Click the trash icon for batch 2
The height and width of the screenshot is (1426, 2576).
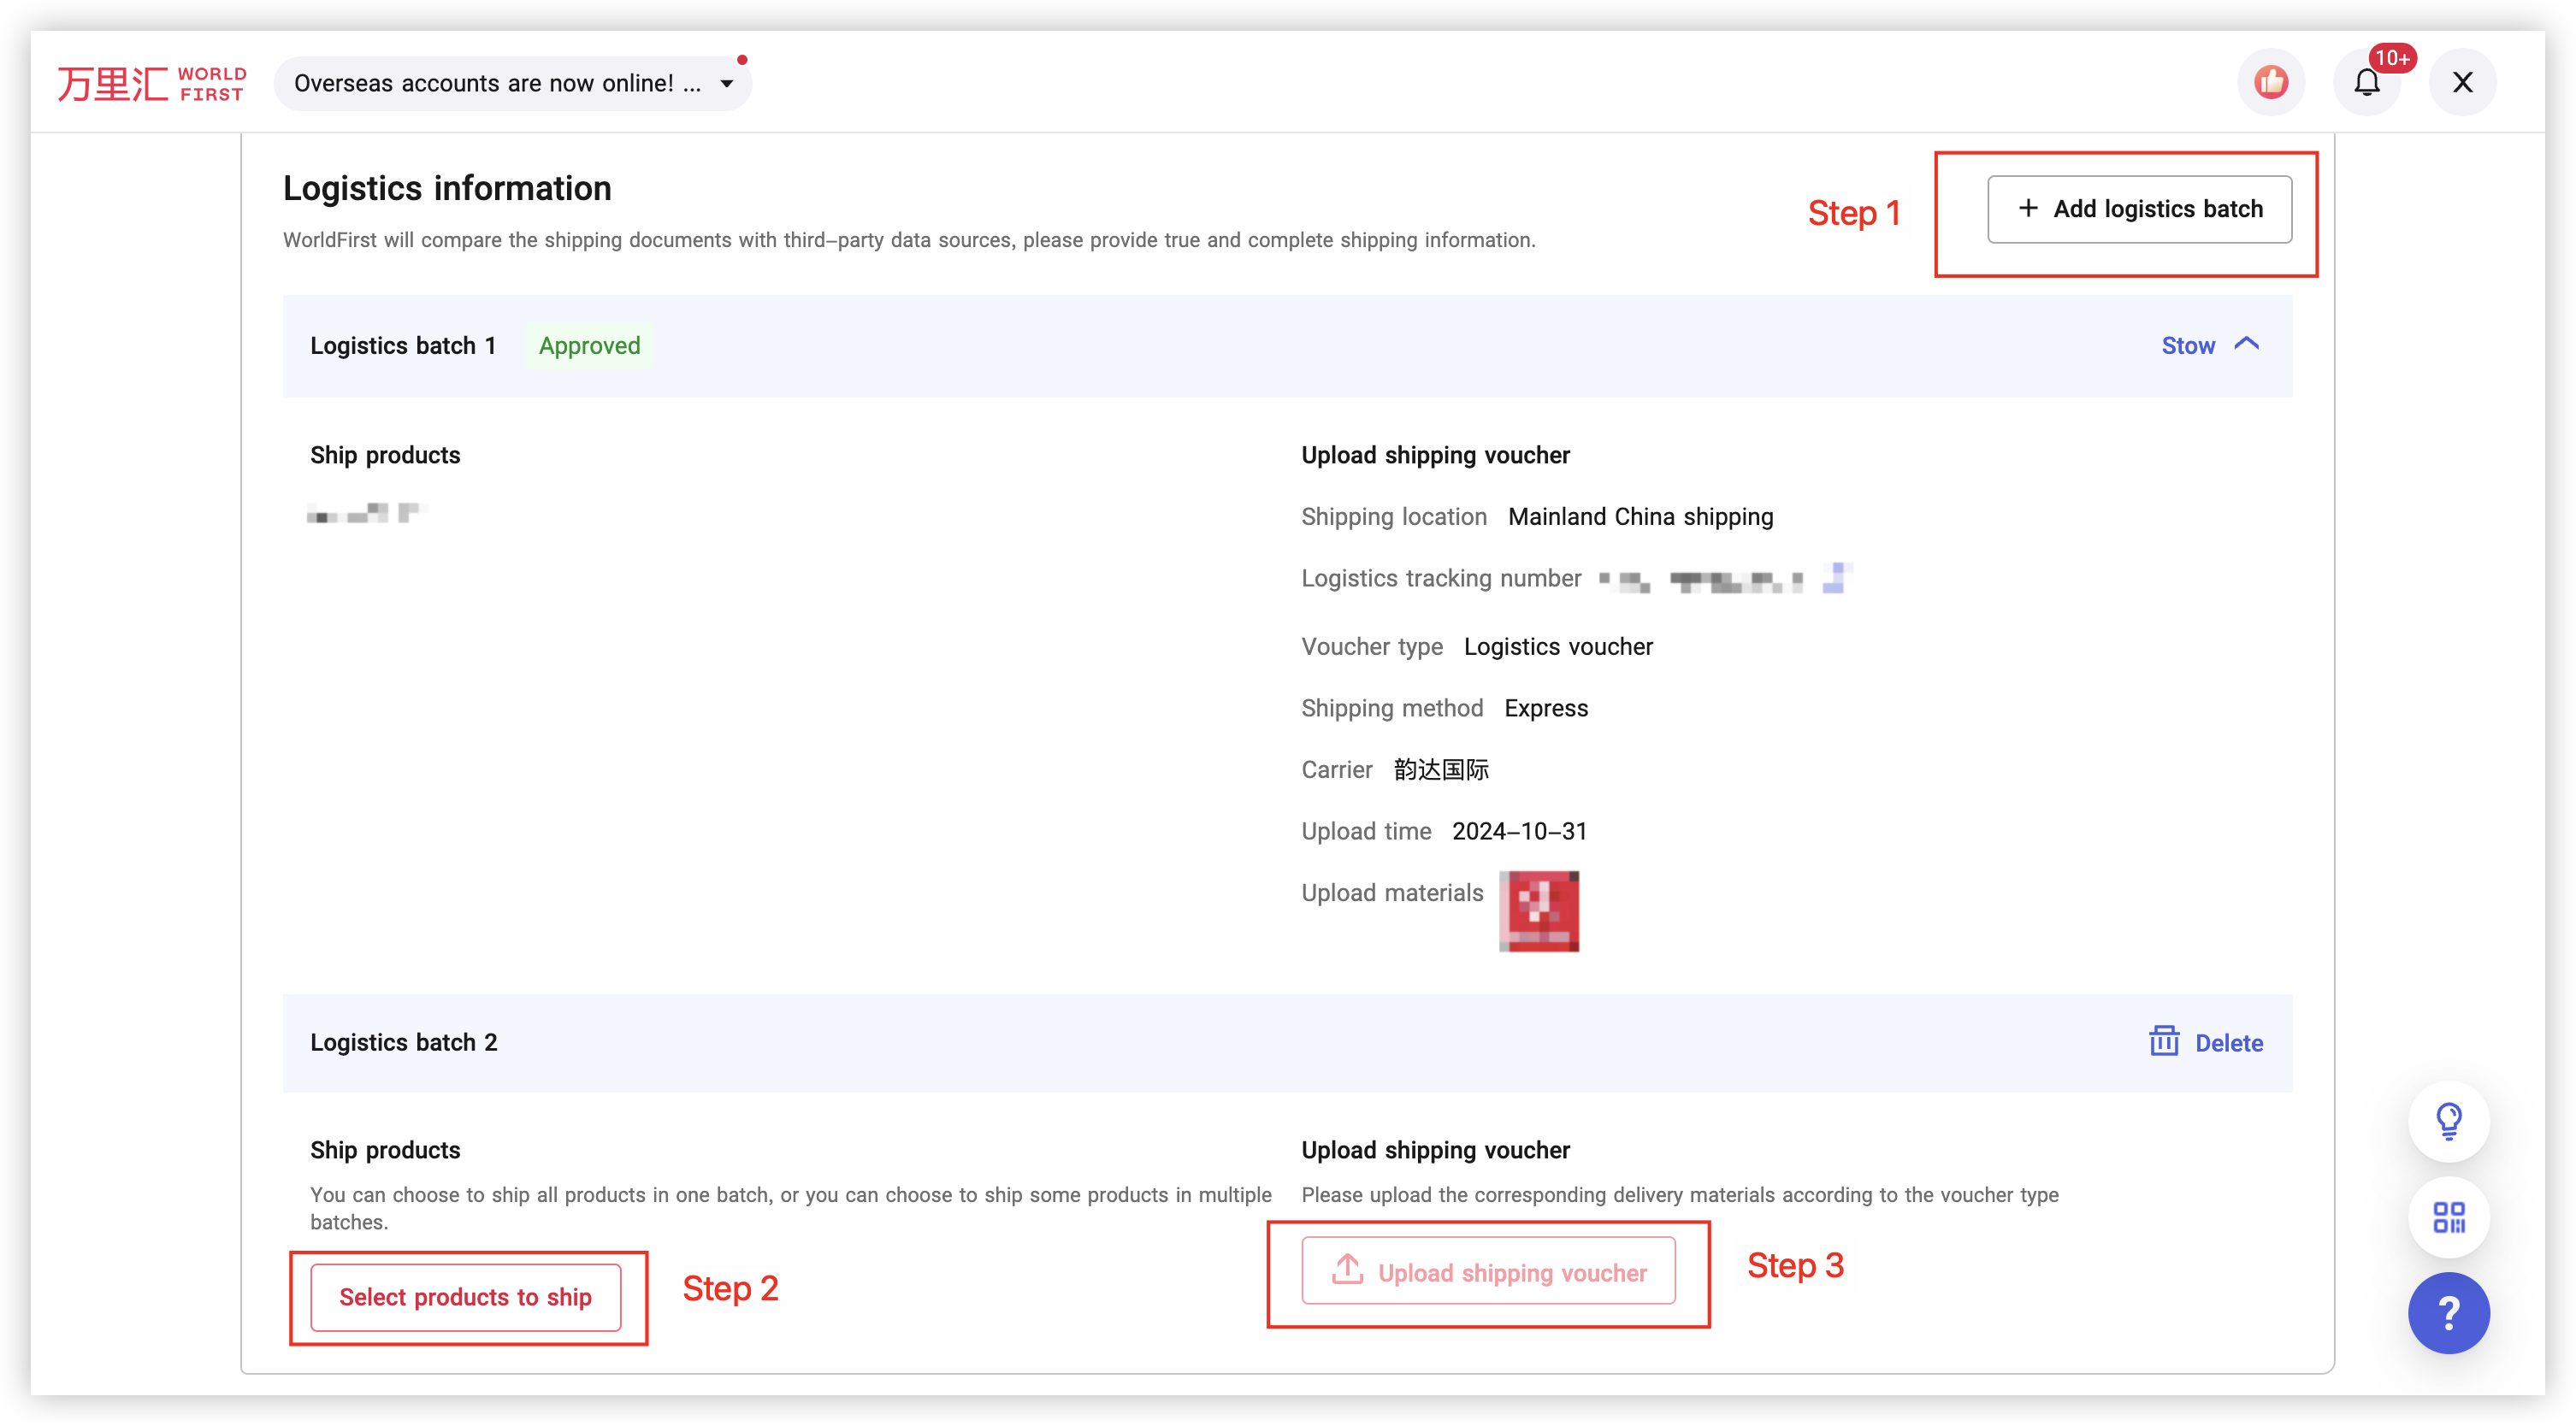click(x=2164, y=1041)
